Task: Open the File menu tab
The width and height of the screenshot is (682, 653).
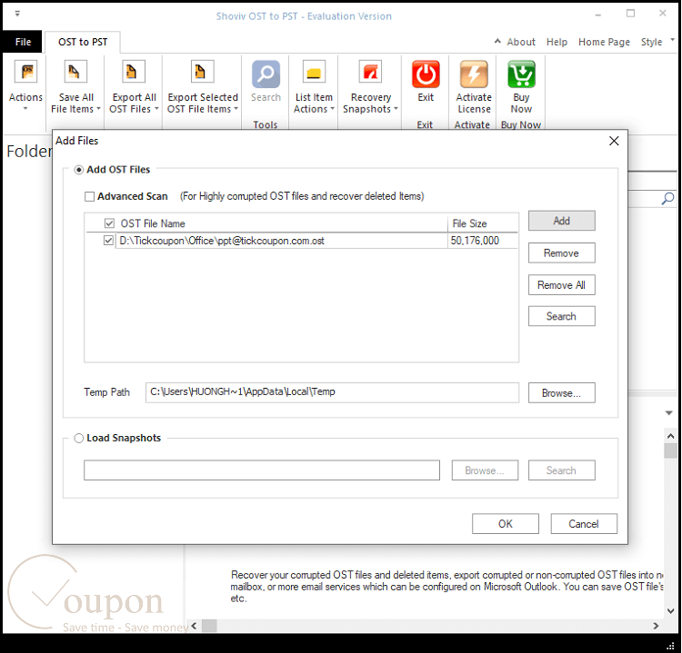Action: click(x=23, y=42)
